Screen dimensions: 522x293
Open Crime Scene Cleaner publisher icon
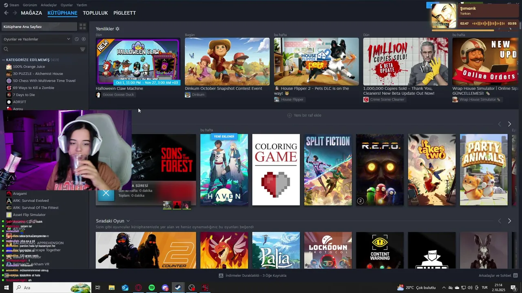(366, 100)
